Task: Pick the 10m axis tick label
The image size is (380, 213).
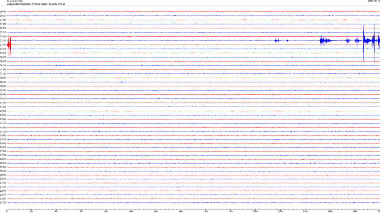Action: (x=131, y=211)
